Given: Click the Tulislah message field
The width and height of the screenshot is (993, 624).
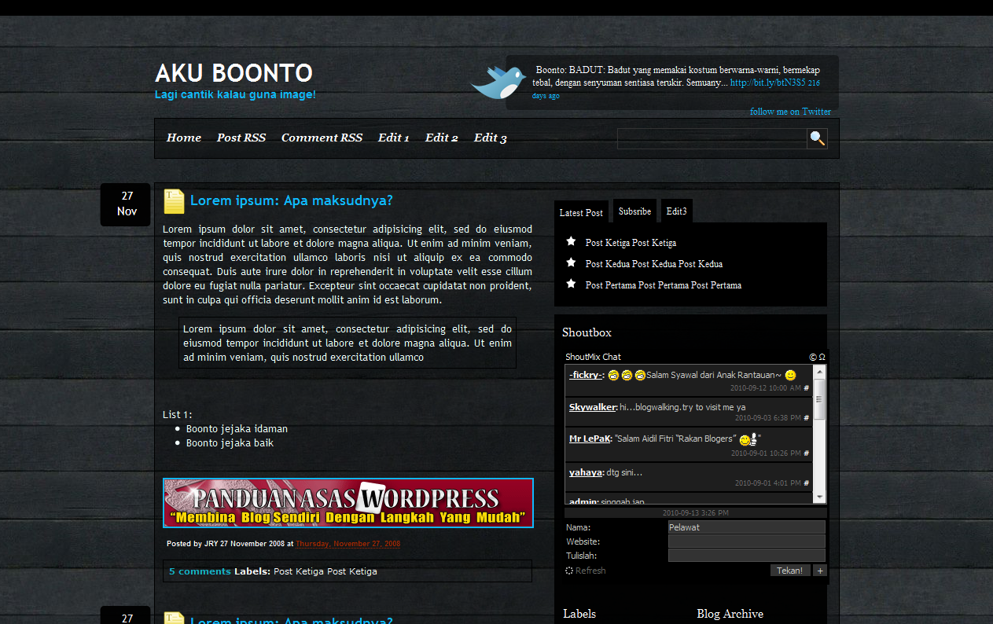Looking at the screenshot, I should 747,556.
